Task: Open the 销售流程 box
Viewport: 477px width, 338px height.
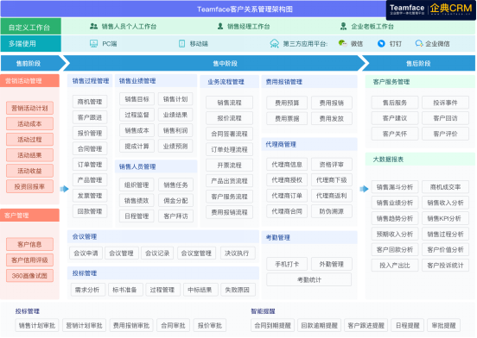Action: click(229, 103)
